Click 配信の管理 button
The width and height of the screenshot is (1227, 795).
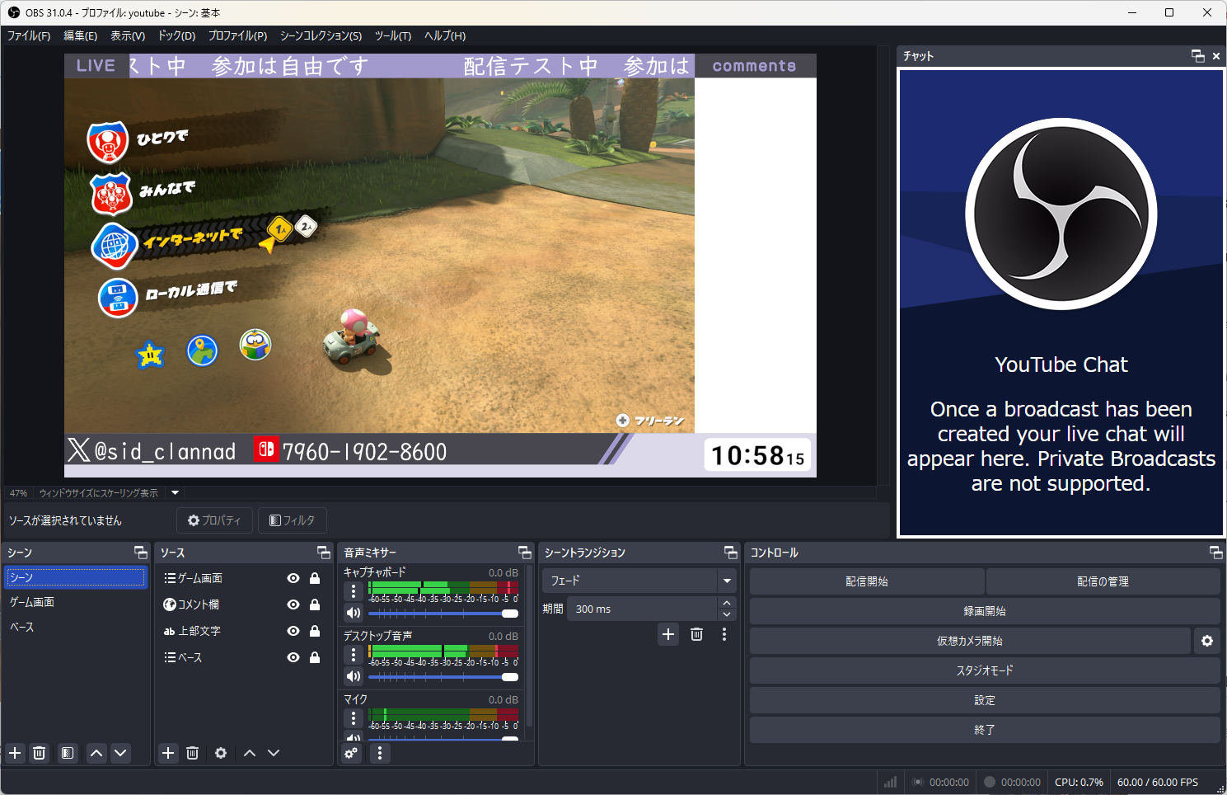pos(1103,581)
